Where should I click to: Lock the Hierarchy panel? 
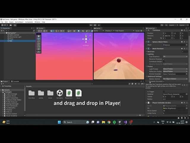pyautogui.click(x=32, y=28)
